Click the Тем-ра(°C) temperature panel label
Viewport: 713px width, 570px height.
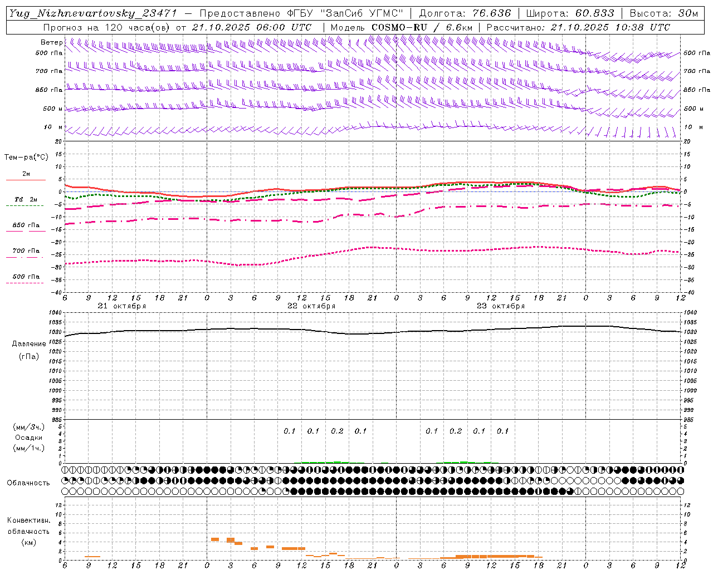point(26,158)
